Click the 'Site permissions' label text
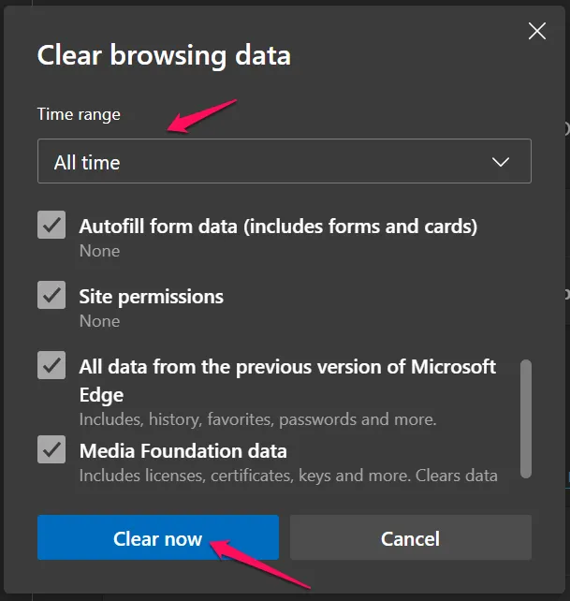The height and width of the screenshot is (601, 570). tap(151, 297)
